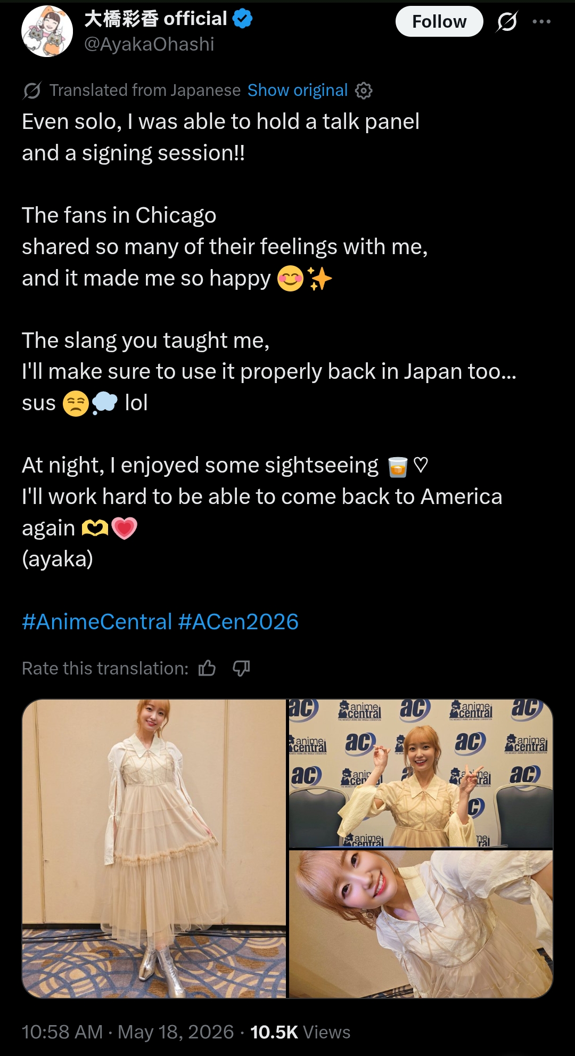Open translation settings gear icon
This screenshot has height=1056, width=575.
click(364, 91)
